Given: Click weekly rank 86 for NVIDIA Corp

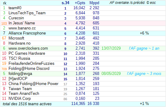Looking at the screenshot, I should click(65, 99).
